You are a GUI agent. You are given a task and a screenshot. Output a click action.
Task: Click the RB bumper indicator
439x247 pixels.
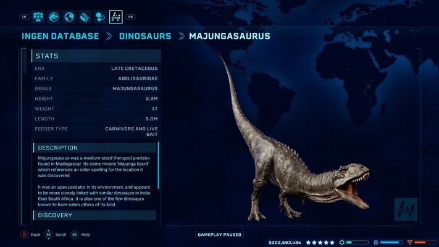click(130, 17)
